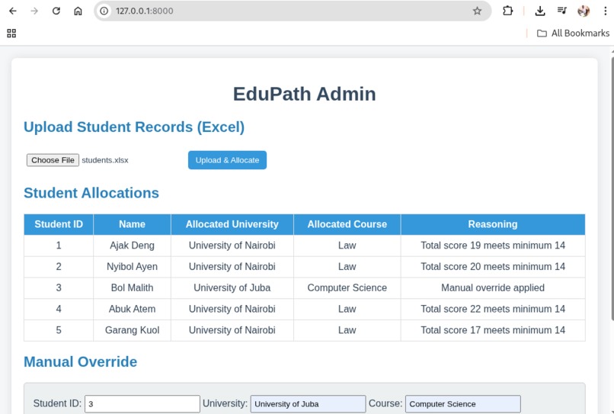Image resolution: width=614 pixels, height=414 pixels.
Task: Click the Name column header
Action: click(x=132, y=224)
